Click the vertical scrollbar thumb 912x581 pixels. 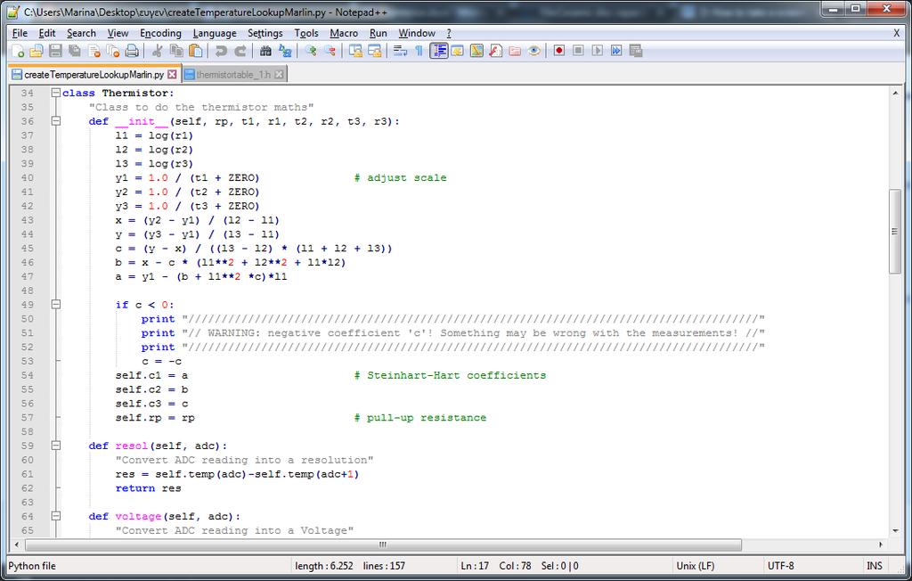tap(895, 231)
